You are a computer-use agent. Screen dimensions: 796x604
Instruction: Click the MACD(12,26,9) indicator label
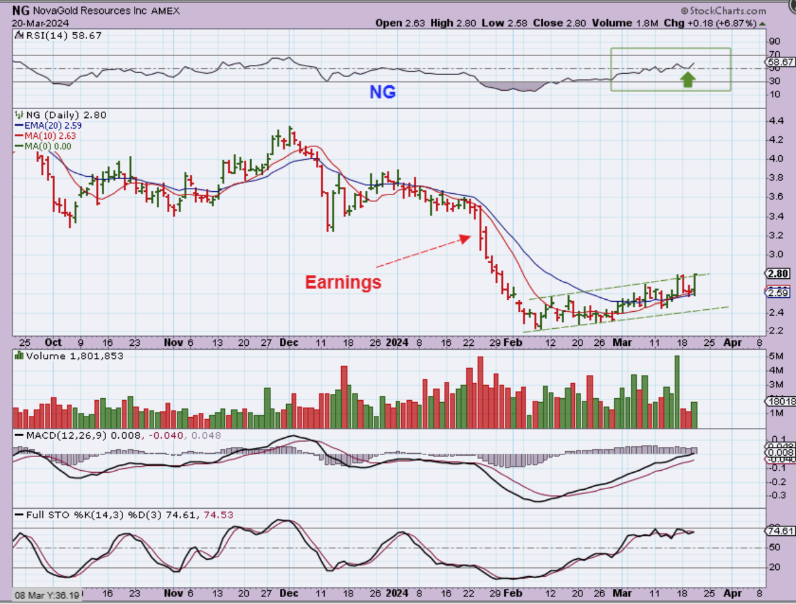[x=67, y=435]
